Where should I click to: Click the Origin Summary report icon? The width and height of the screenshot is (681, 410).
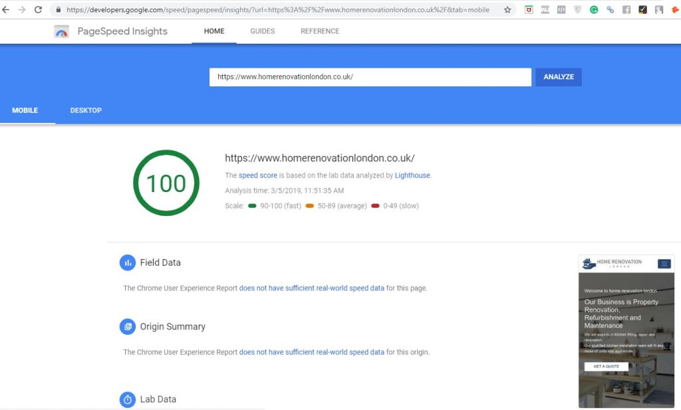coord(128,326)
